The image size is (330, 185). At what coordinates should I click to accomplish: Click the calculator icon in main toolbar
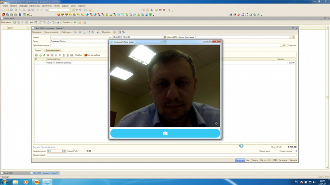[x=144, y=10]
